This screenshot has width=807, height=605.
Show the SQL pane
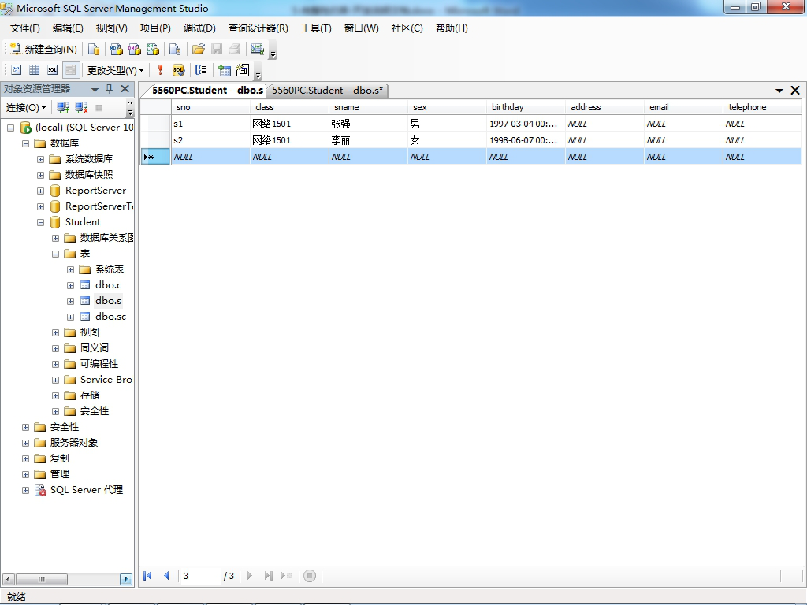pyautogui.click(x=53, y=70)
